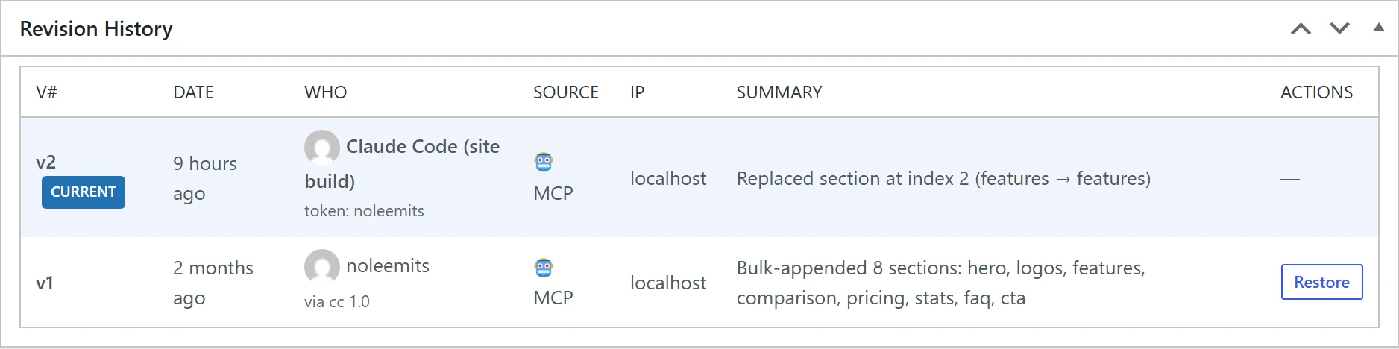Viewport: 1399px width, 349px height.
Task: Click the SUMMARY column header
Action: click(779, 92)
